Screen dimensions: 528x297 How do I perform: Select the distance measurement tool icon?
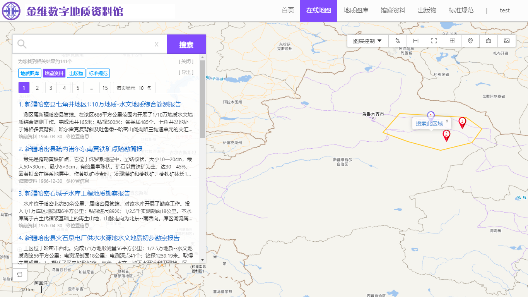click(x=416, y=41)
